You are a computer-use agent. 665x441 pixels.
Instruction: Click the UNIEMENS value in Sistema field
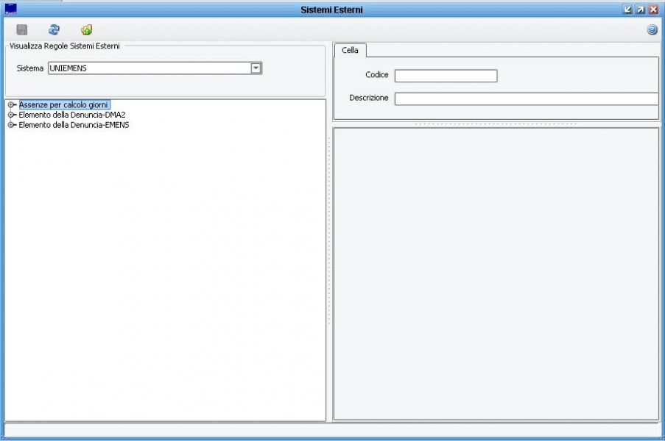pyautogui.click(x=68, y=68)
